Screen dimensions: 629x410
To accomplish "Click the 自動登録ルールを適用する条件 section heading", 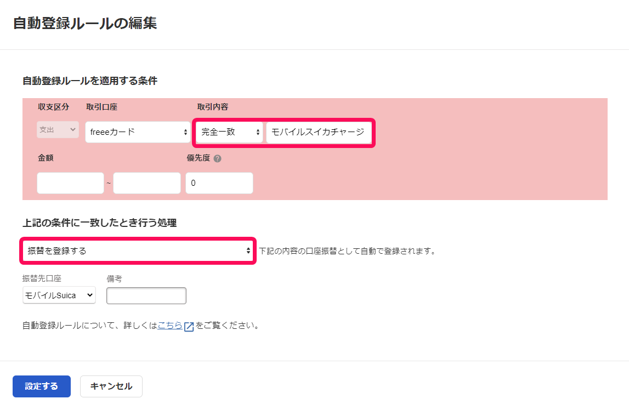I will tap(90, 81).
